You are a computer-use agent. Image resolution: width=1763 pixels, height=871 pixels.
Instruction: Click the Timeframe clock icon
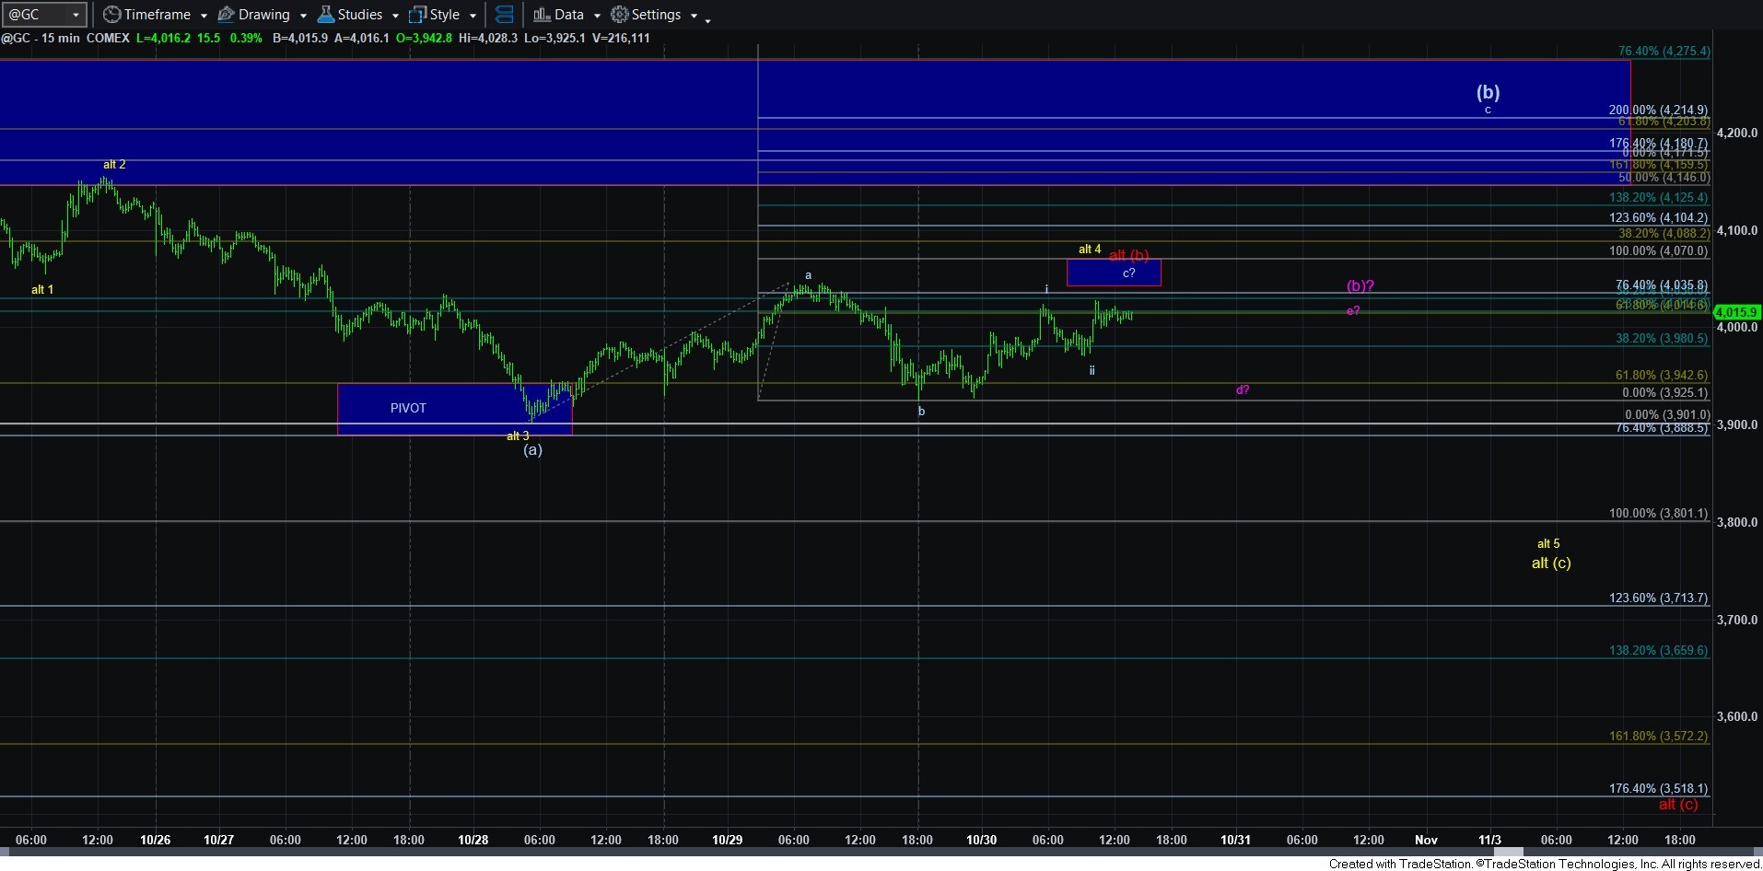pos(111,15)
